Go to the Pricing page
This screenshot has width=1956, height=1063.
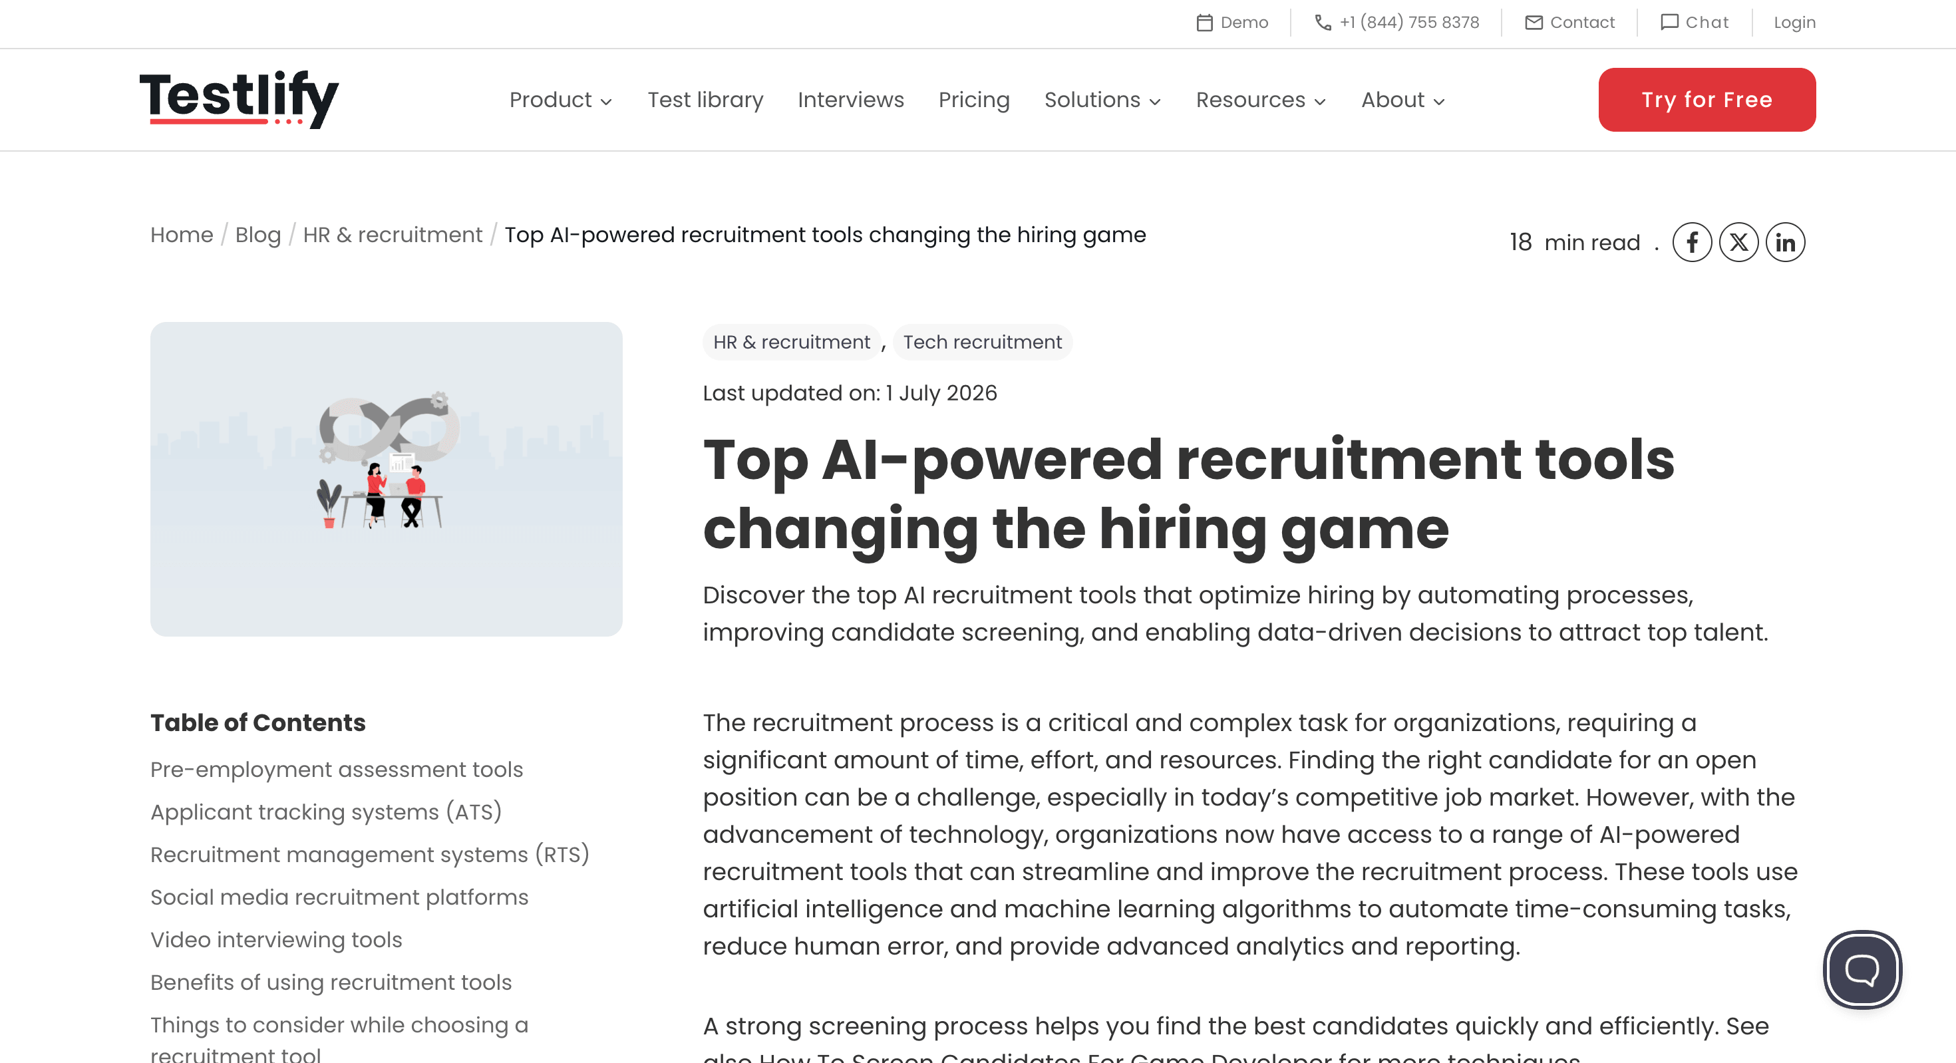click(x=974, y=100)
